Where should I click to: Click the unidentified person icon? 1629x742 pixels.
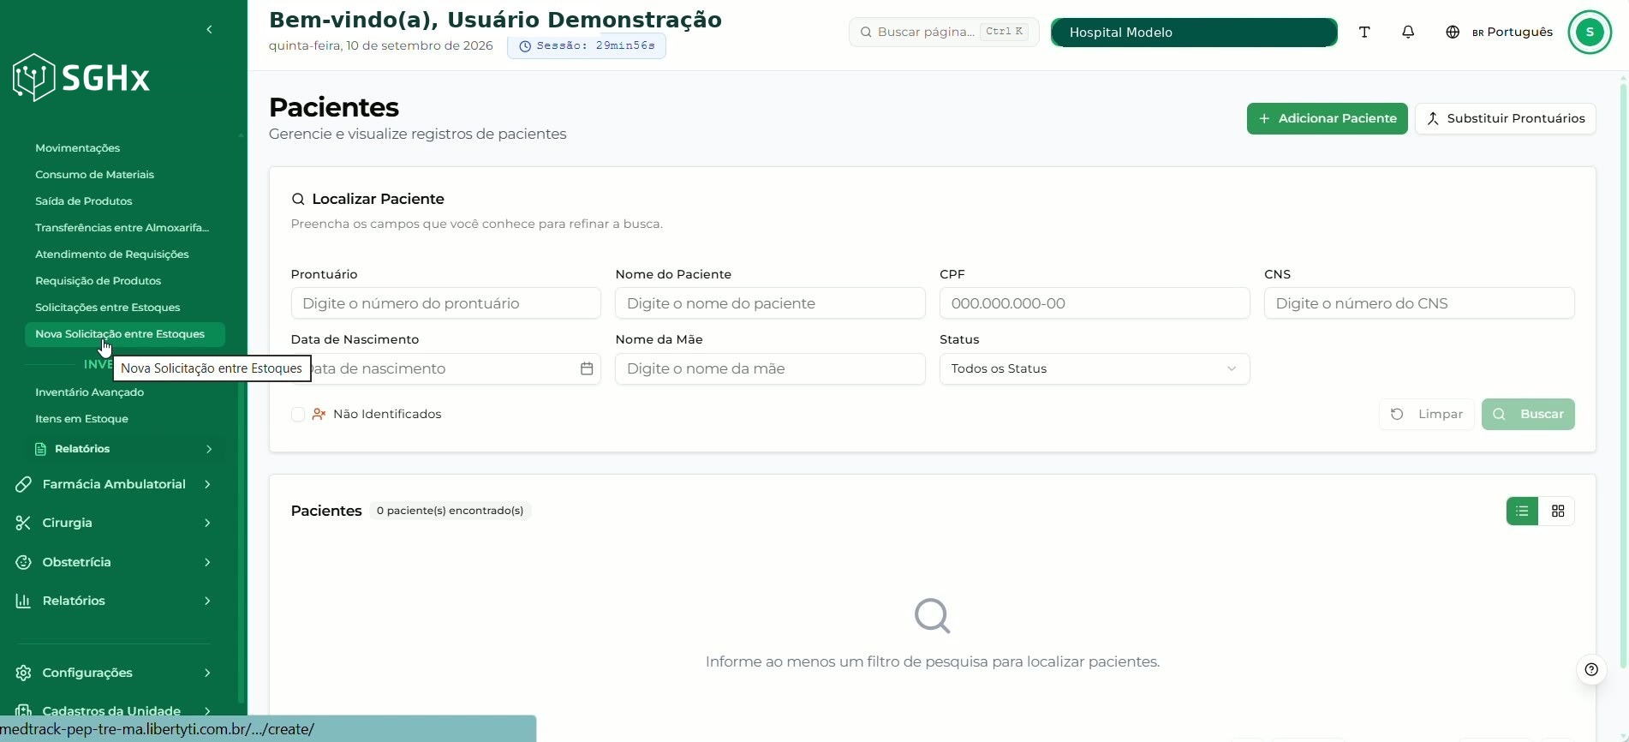click(x=319, y=414)
